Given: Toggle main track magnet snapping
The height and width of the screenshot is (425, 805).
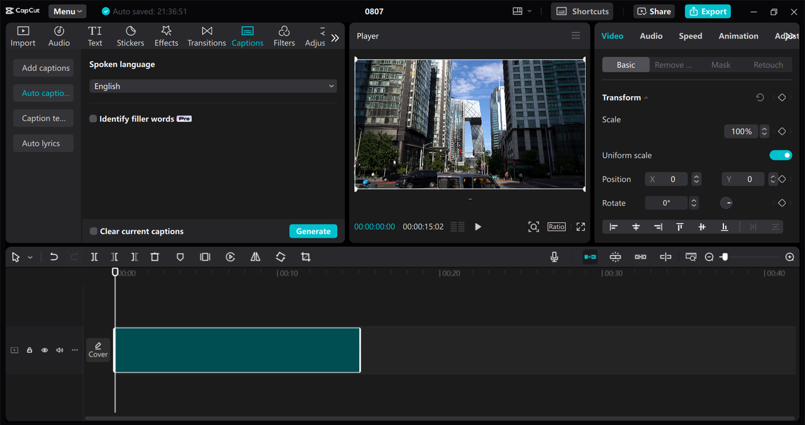Looking at the screenshot, I should [x=590, y=257].
